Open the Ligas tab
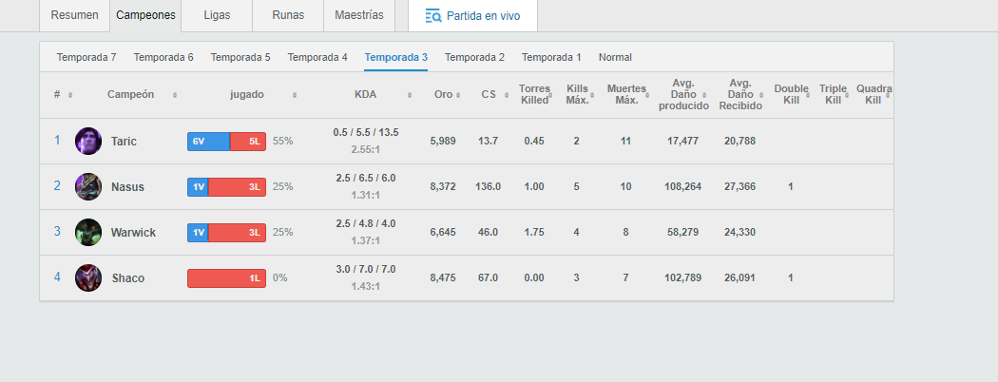Viewport: 998px width, 382px height. coord(217,15)
